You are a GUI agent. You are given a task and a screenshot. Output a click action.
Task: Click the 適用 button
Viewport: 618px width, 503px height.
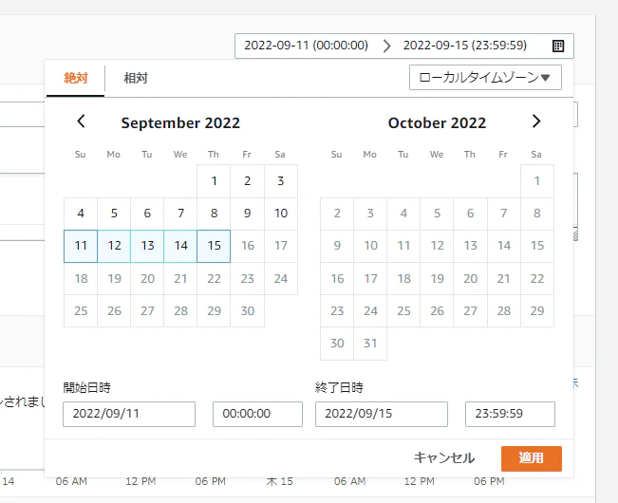pos(532,458)
